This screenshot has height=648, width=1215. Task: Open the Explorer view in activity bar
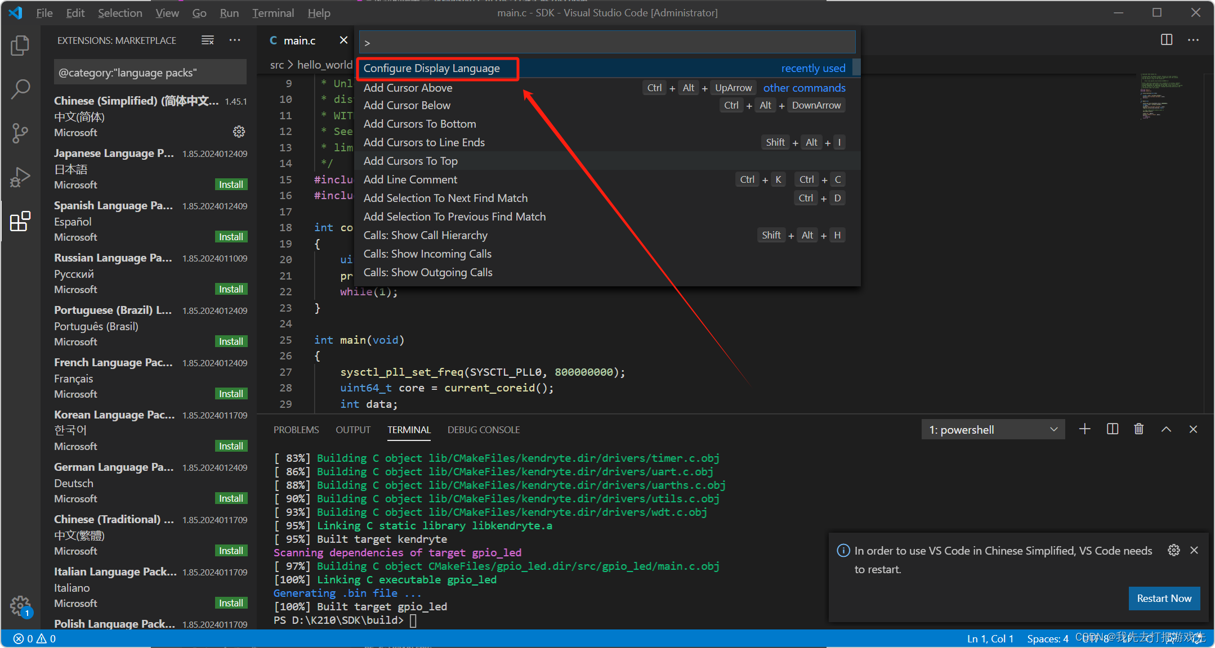pos(20,46)
